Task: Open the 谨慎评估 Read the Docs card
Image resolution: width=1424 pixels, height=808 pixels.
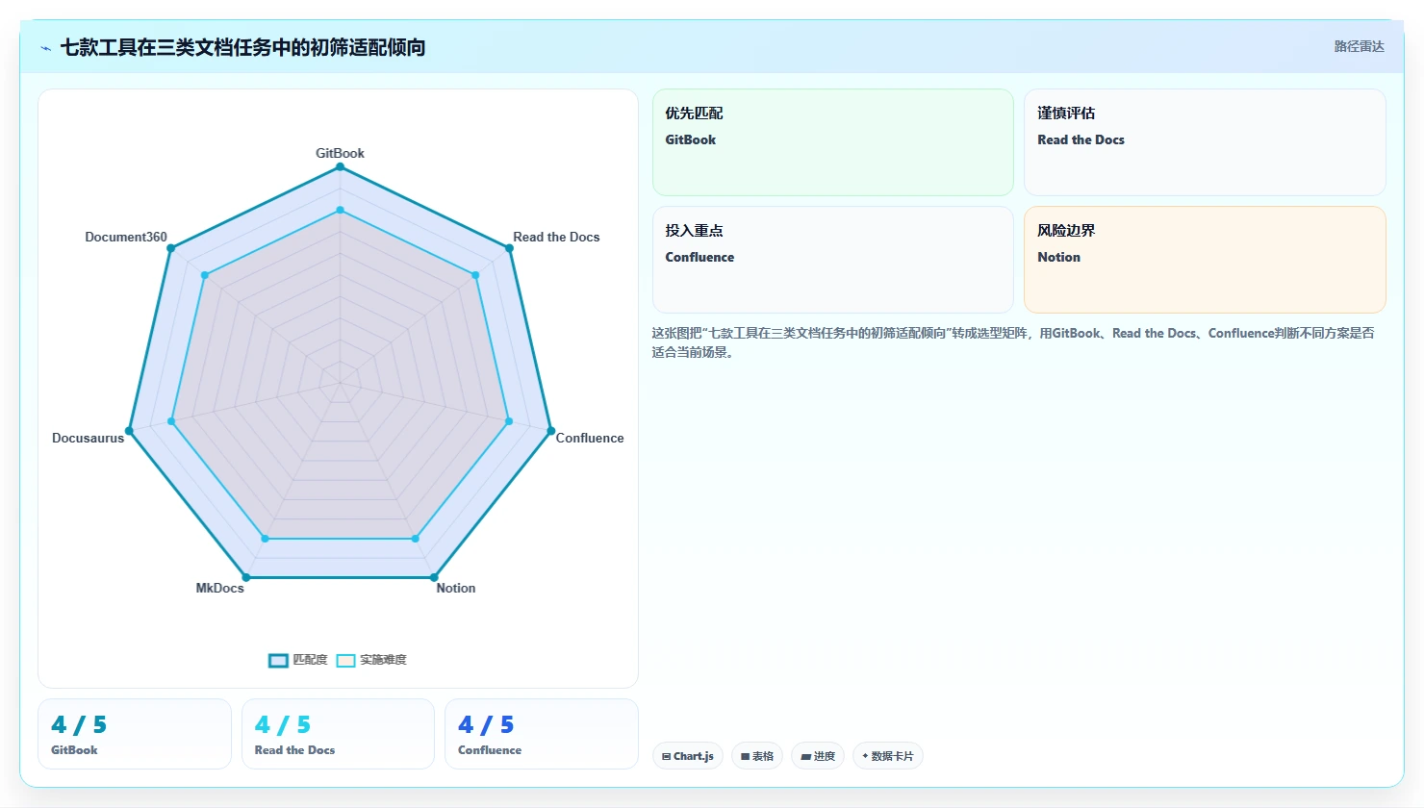Action: click(1205, 142)
